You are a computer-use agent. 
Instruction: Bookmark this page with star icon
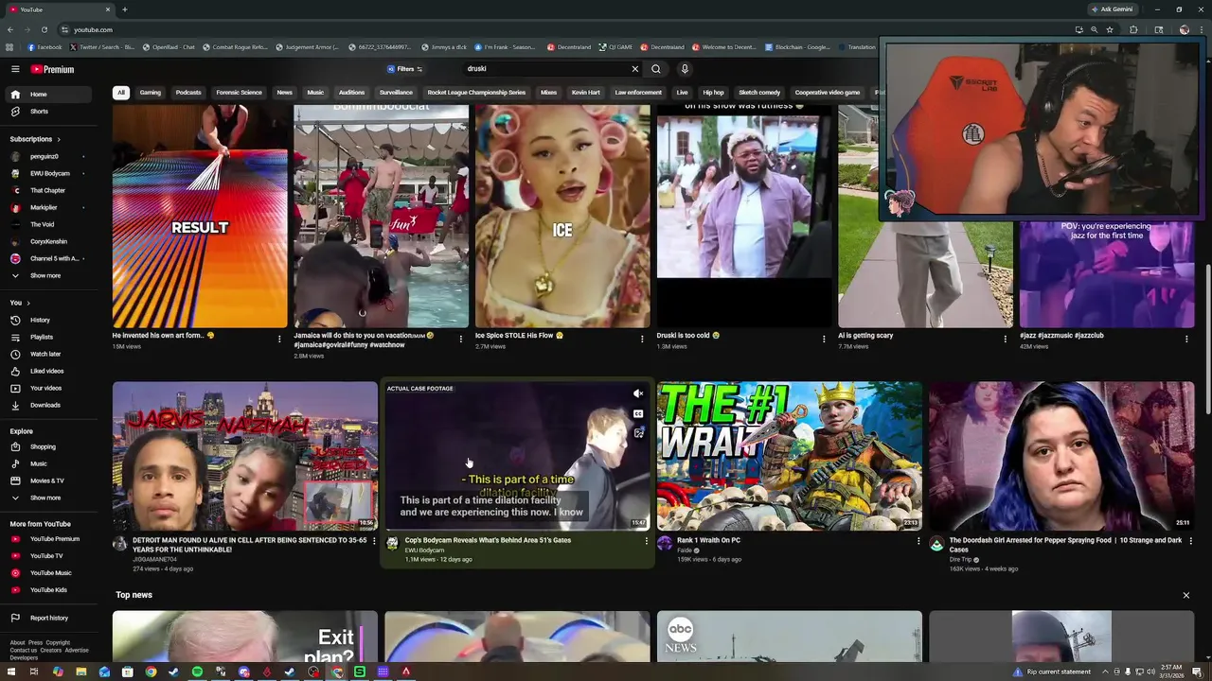[x=1110, y=29]
